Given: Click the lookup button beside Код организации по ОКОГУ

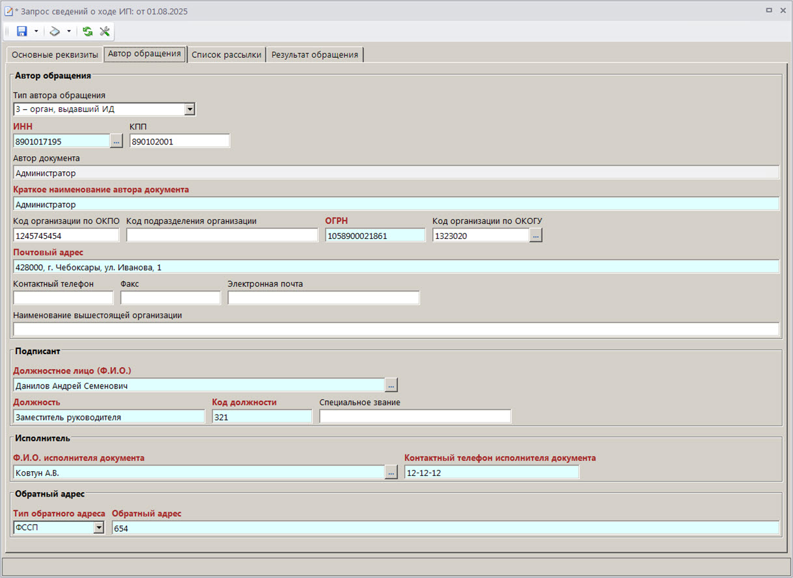Looking at the screenshot, I should pyautogui.click(x=536, y=236).
